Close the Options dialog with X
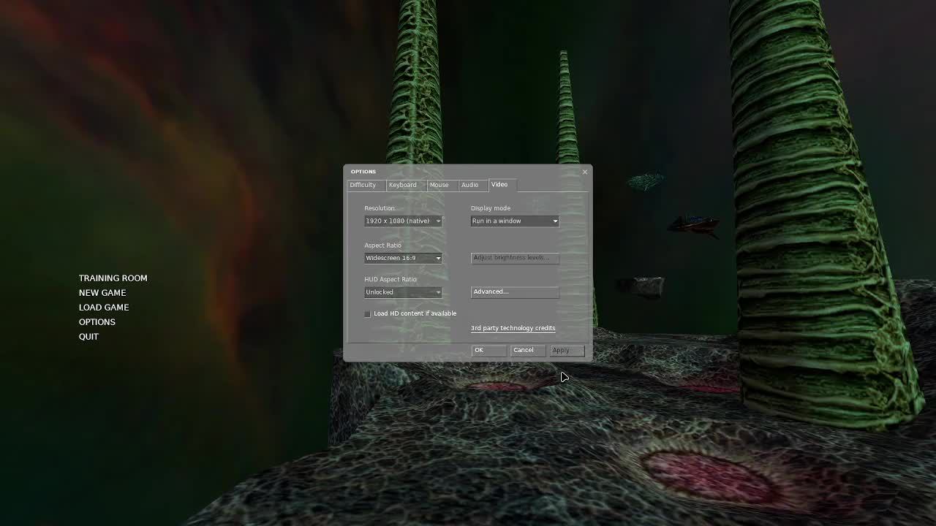Screen dimensions: 936x526 point(584,172)
